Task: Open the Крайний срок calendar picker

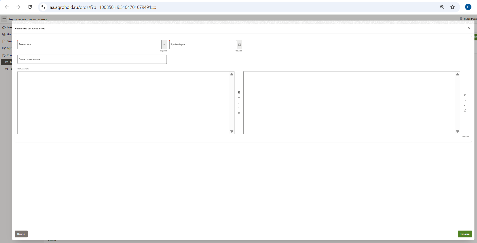Action: (240, 45)
